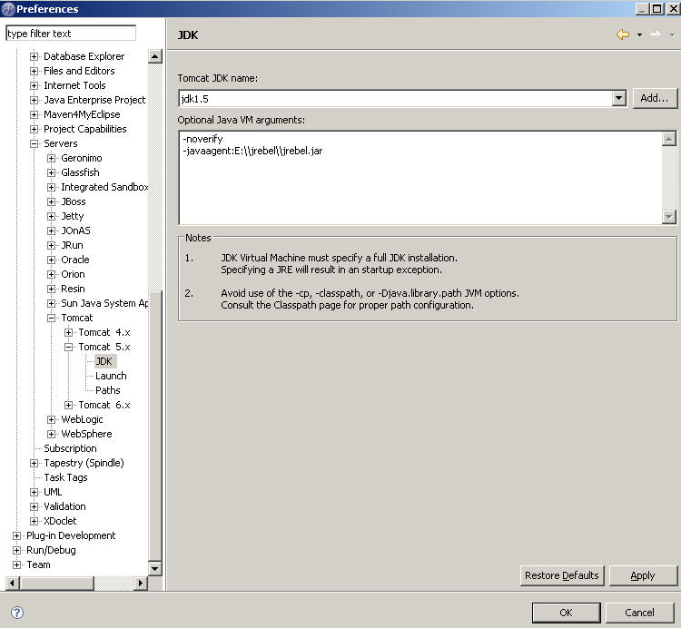Expand Tomcat 6.x node
The width and height of the screenshot is (681, 628).
pyautogui.click(x=68, y=405)
